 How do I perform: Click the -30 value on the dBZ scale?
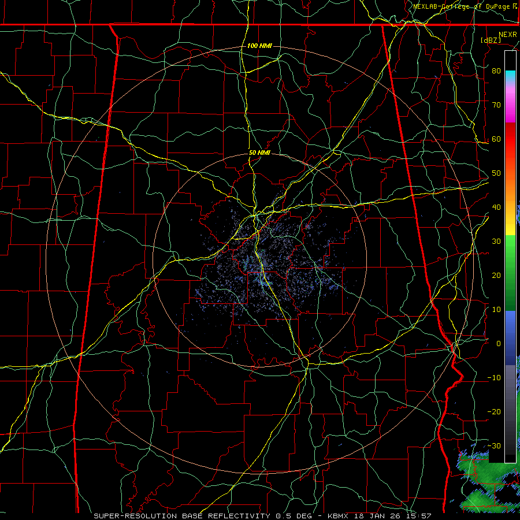(494, 446)
